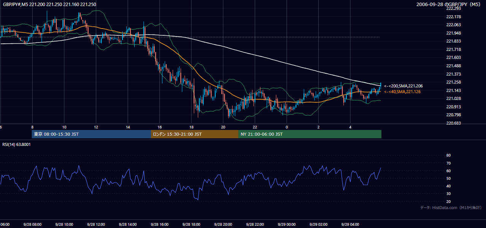
Task: Select the Tokyo 08:00-15:30 JST session bar
Action: point(91,134)
